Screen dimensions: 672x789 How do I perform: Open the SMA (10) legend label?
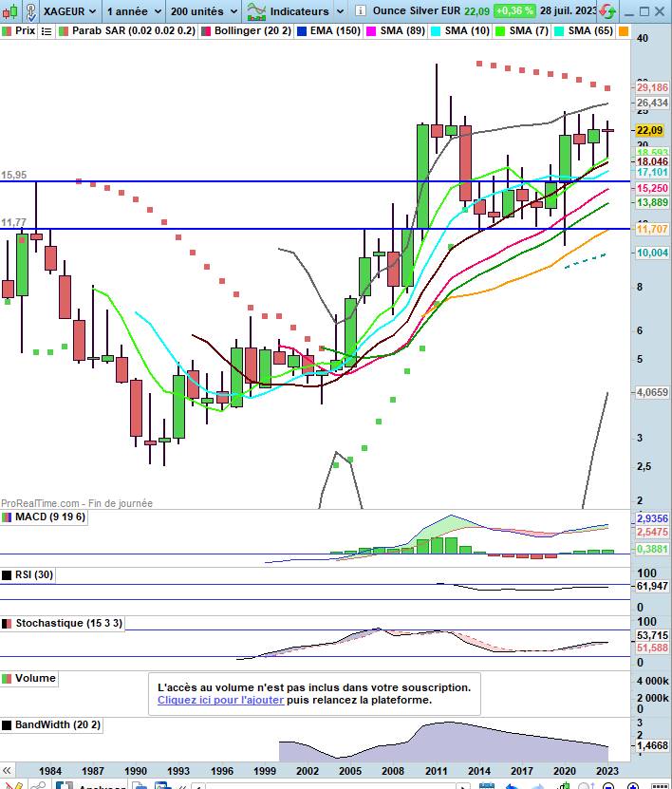[467, 30]
